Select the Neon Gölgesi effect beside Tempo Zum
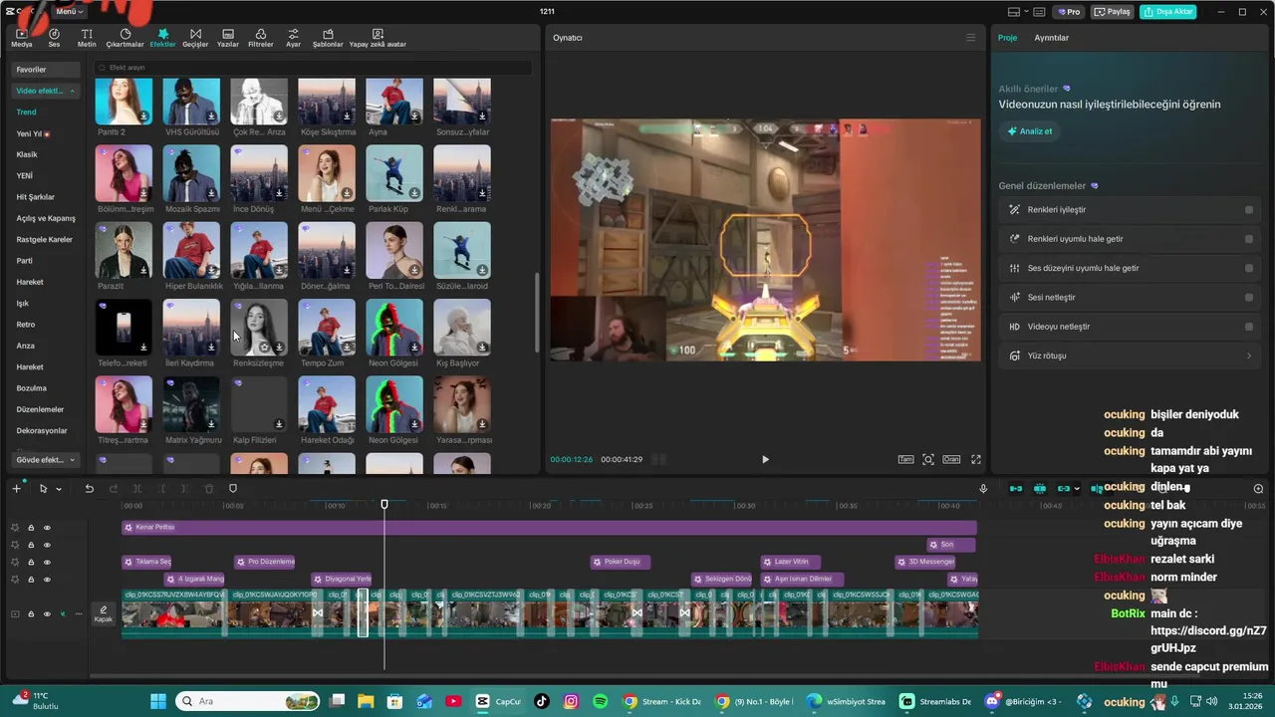This screenshot has height=717, width=1275. pyautogui.click(x=394, y=327)
